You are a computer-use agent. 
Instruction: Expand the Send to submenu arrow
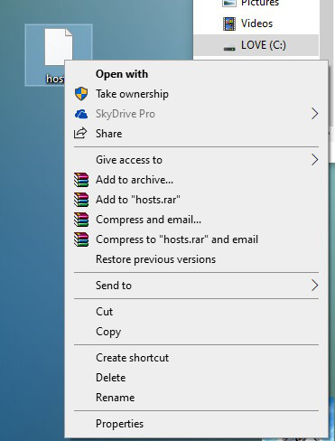[314, 286]
